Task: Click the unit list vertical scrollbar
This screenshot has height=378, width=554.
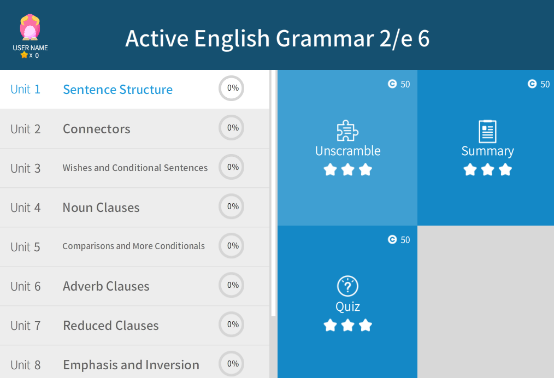Action: tap(273, 191)
